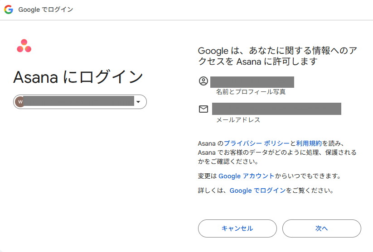This screenshot has height=252, width=373.
Task: Expand the account chooser dropdown arrow
Action: click(138, 102)
